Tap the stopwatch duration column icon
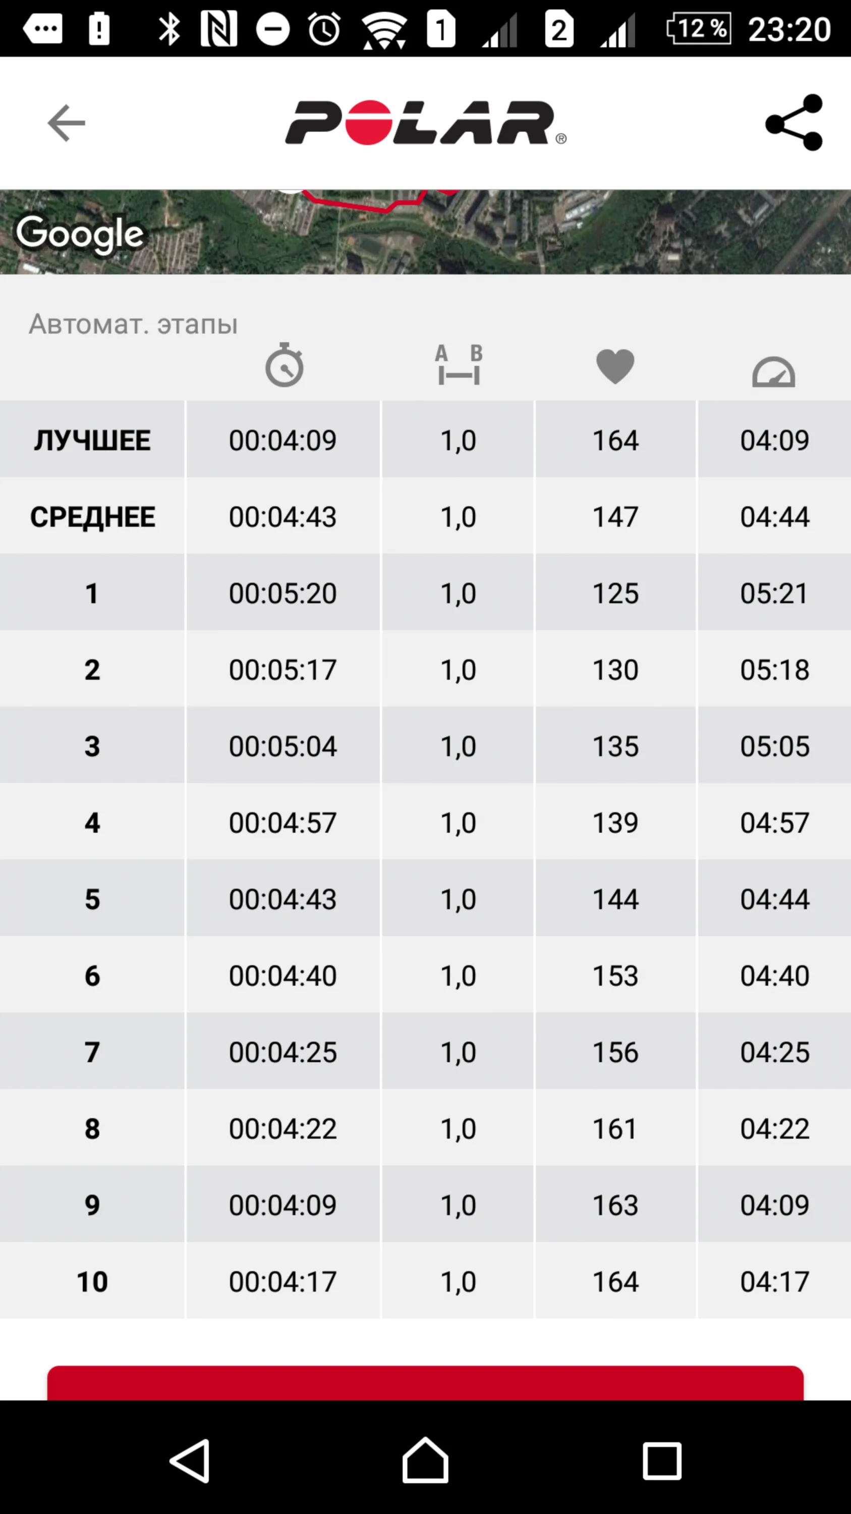 point(284,365)
